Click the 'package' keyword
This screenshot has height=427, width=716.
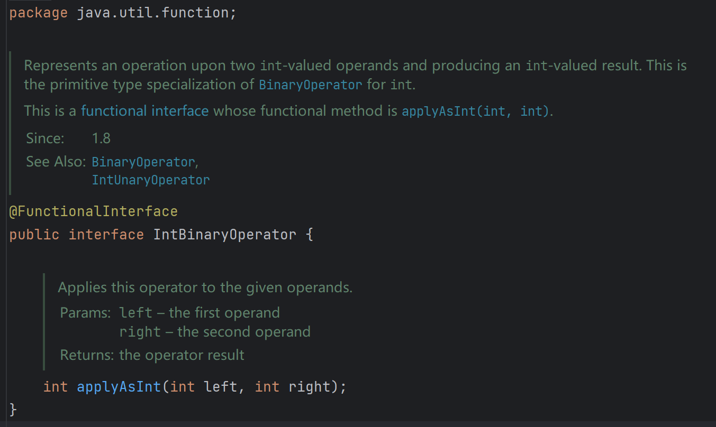(39, 13)
